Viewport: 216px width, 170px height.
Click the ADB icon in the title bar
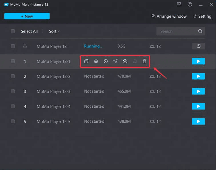coord(179,4)
